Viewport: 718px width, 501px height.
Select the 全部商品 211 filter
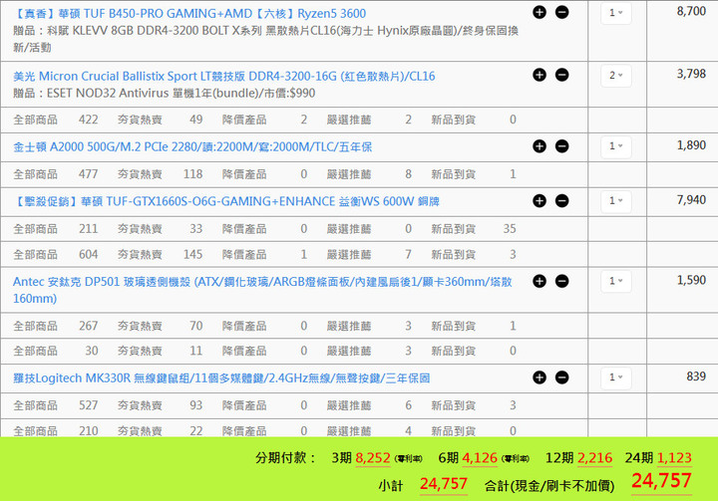pyautogui.click(x=56, y=229)
